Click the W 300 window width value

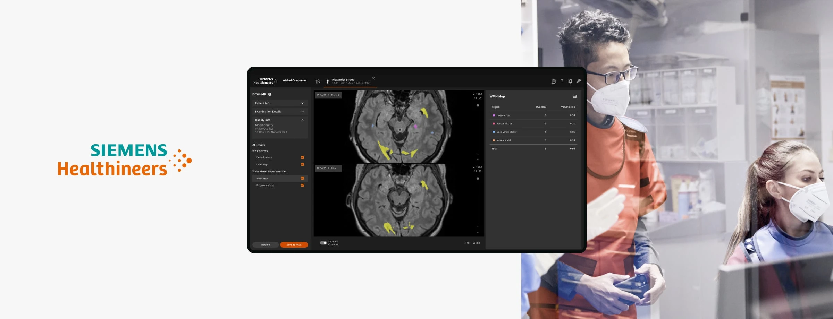pyautogui.click(x=476, y=243)
